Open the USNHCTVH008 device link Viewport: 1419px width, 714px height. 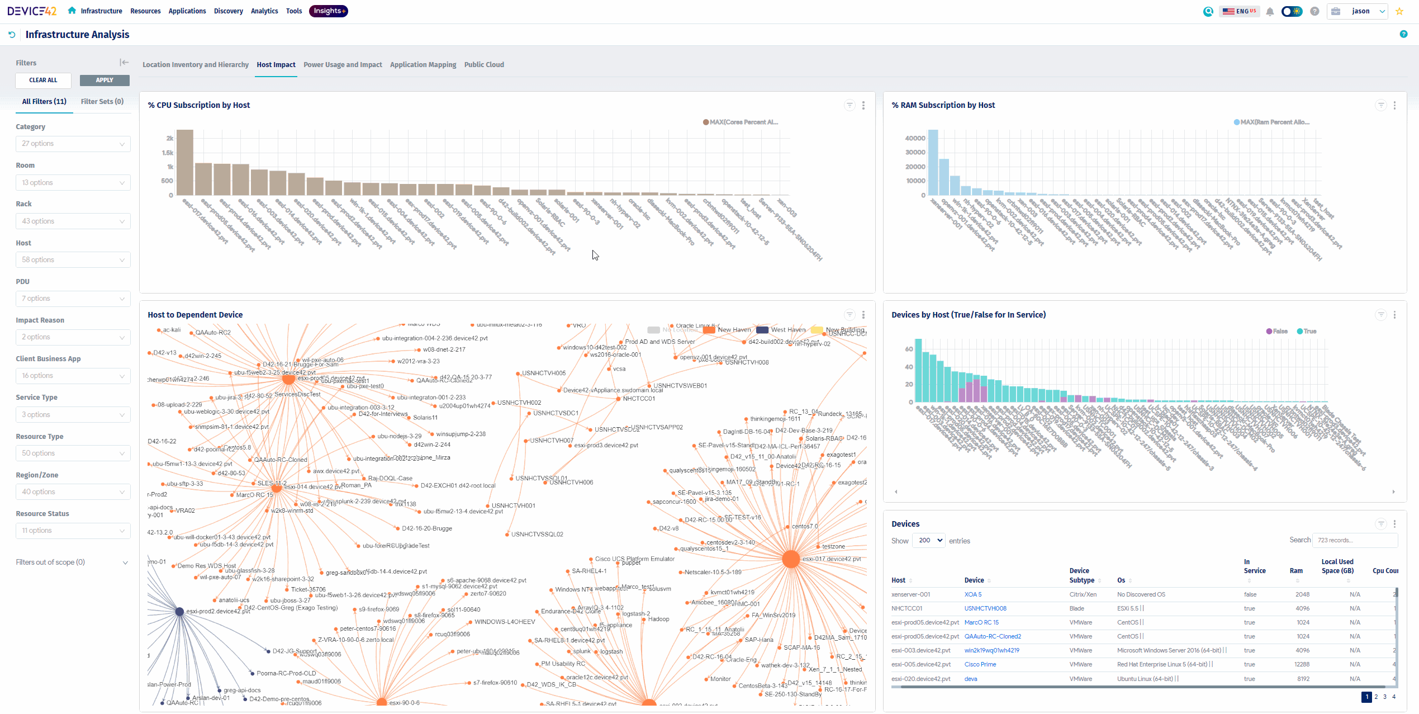tap(985, 608)
